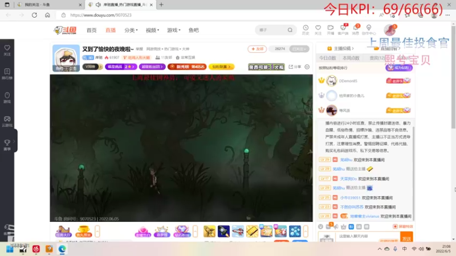Toggle the 屏蔽特效 block effects checkbox
This screenshot has width=456, height=256.
[x=395, y=226]
